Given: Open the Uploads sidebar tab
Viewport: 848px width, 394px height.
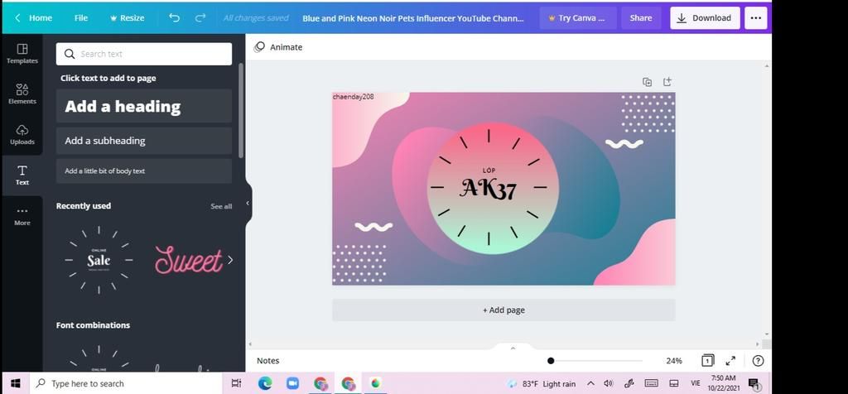Looking at the screenshot, I should [22, 135].
